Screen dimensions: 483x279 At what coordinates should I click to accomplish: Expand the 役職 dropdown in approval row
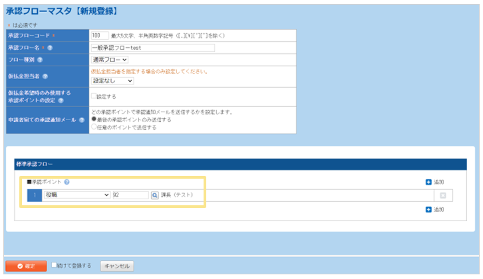(76, 195)
